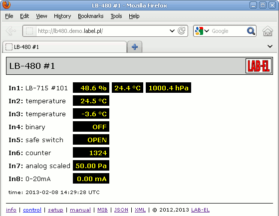
Task: Click the manual link
Action: click(80, 210)
